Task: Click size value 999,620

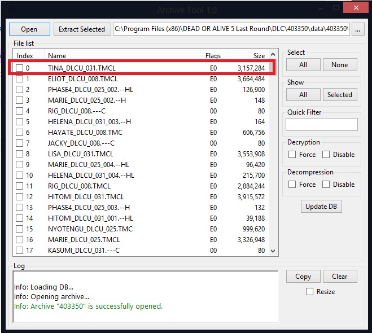Action: [x=253, y=229]
